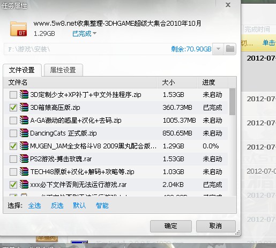The image size is (276, 248).
Task: Switch to the 属性设置 tab
Action: [63, 70]
